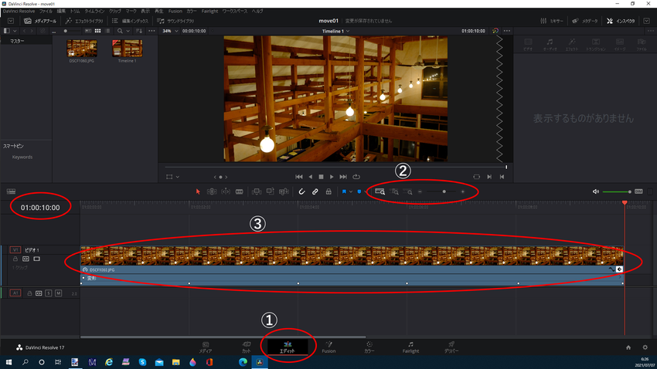Add a blue flag to the clip
This screenshot has width=657, height=369.
click(344, 191)
